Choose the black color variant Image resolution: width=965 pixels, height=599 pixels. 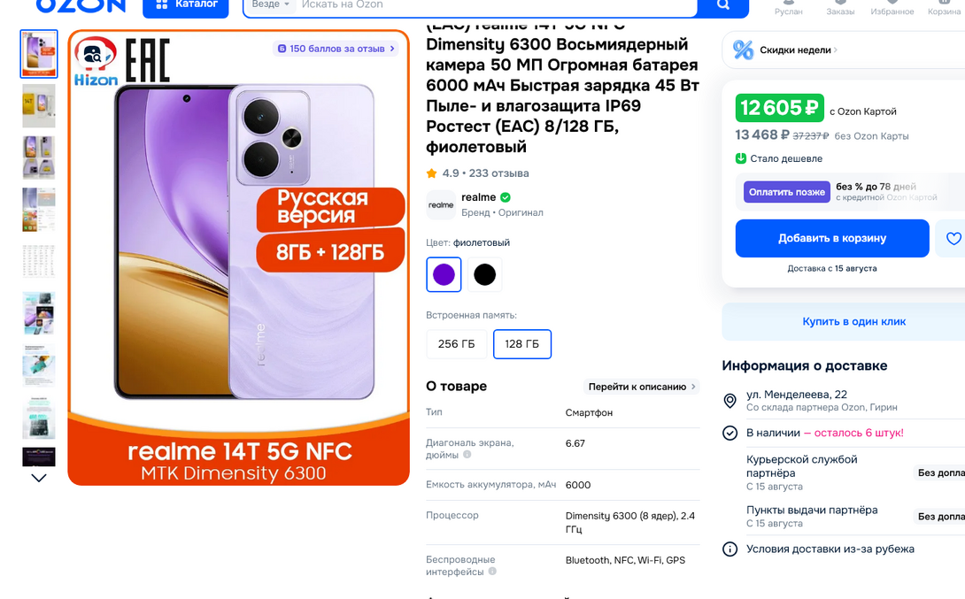tap(484, 274)
